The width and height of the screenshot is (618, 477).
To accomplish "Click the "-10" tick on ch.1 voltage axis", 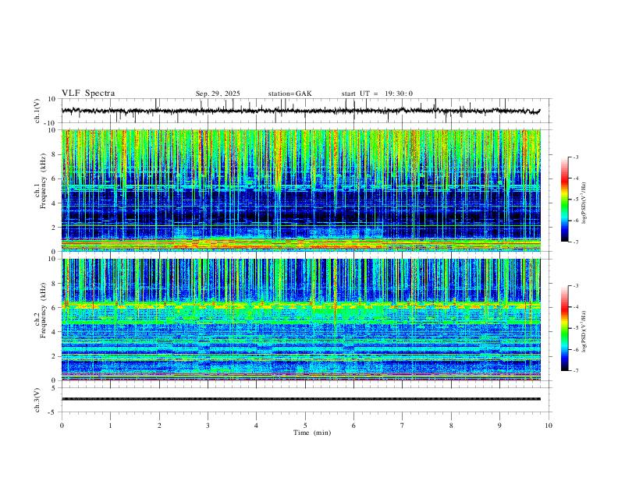I will [x=49, y=123].
